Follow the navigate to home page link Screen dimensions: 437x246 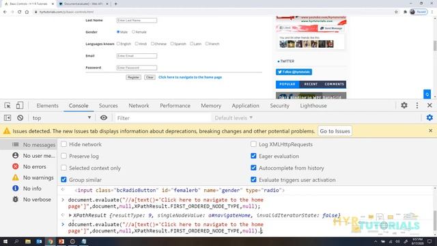tap(190, 77)
